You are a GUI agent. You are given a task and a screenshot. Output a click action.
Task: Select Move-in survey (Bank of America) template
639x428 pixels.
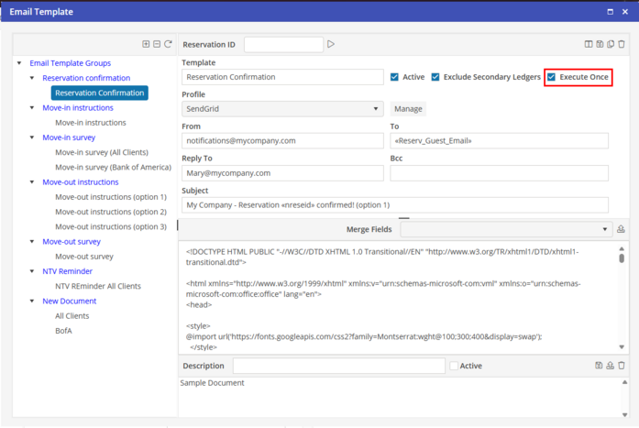[113, 167]
